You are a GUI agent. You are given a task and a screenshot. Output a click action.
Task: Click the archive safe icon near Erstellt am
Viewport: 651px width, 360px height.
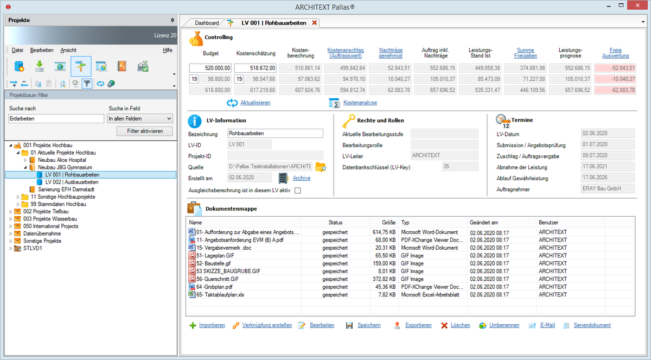[283, 178]
